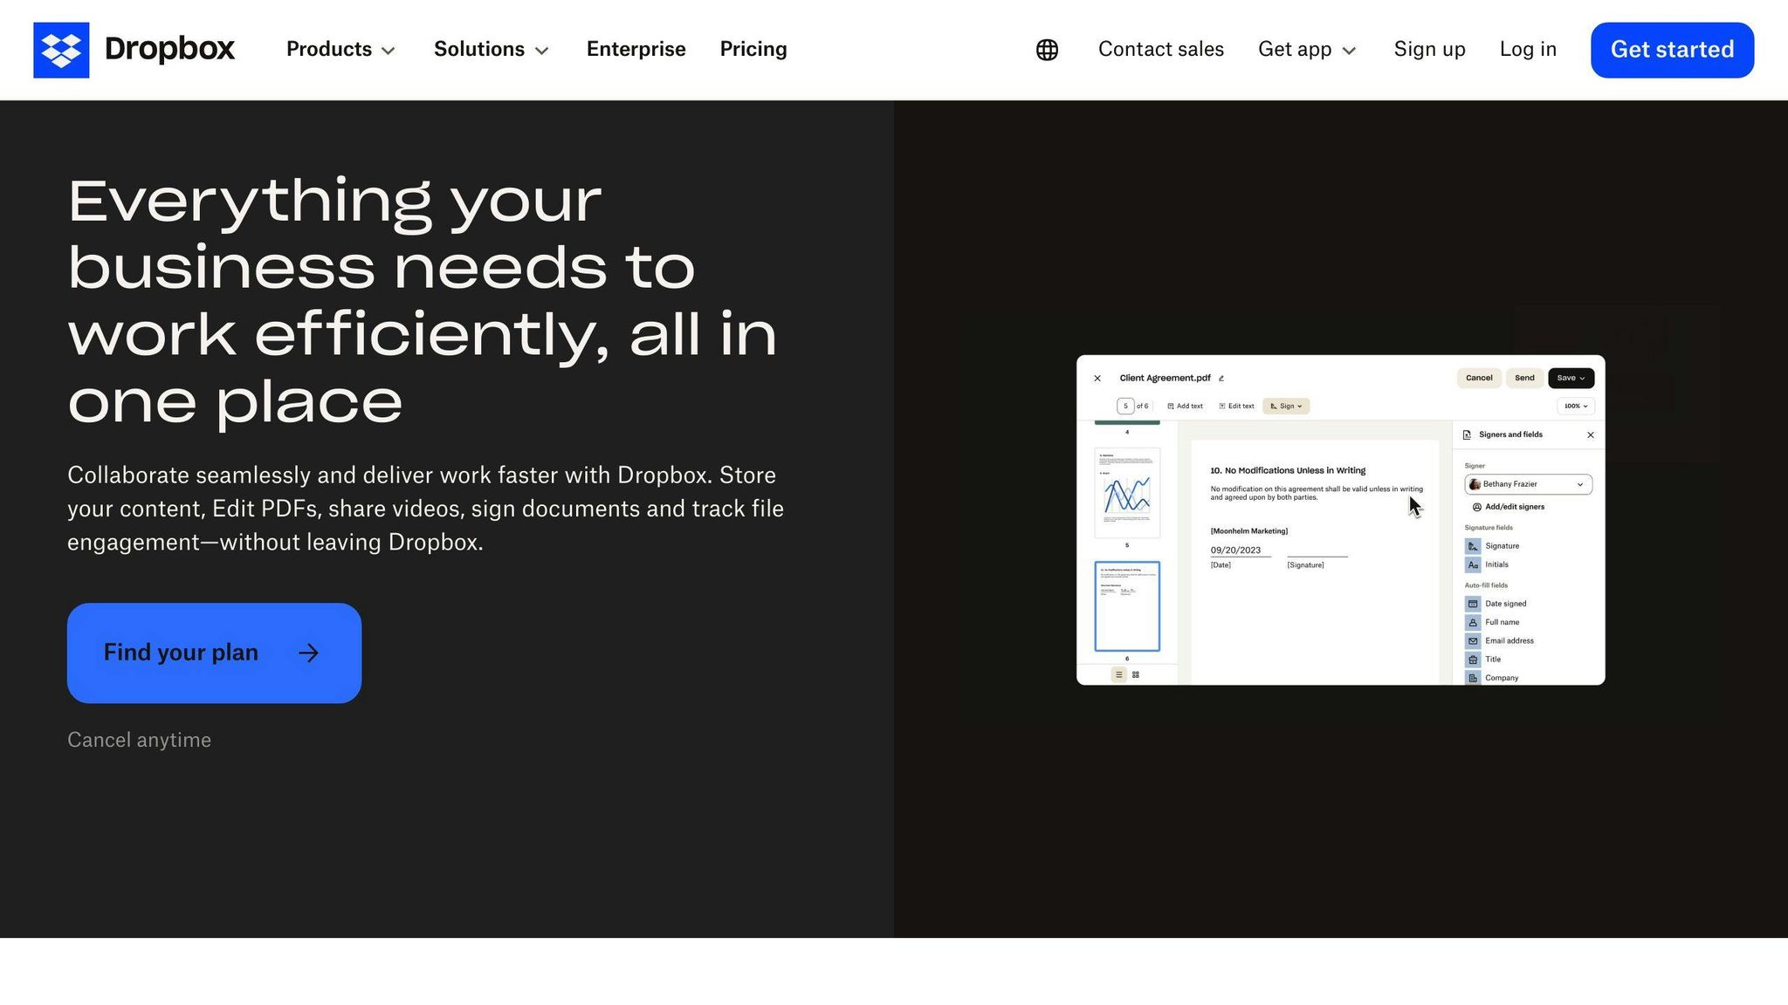Open the language globe icon
The width and height of the screenshot is (1788, 1005).
[x=1047, y=50]
